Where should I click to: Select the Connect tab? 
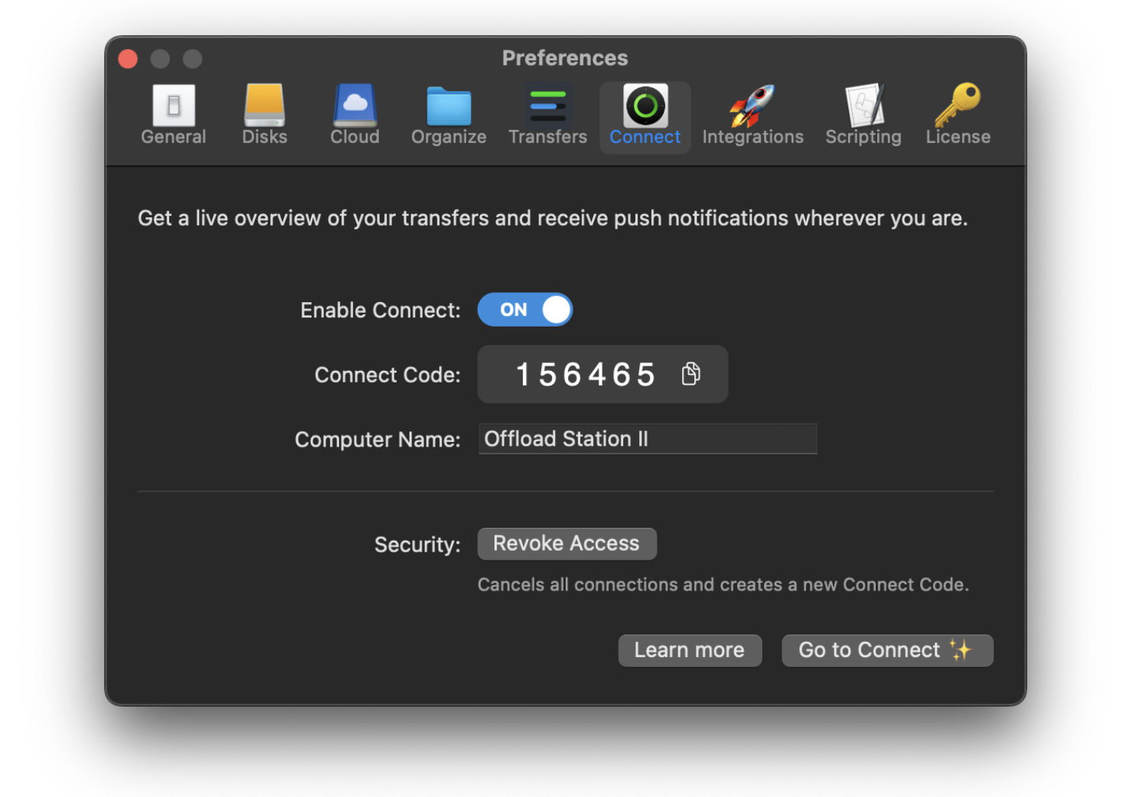(645, 115)
